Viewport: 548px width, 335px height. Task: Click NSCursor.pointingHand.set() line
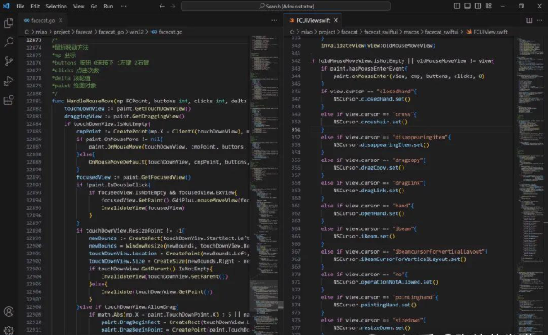point(375,305)
